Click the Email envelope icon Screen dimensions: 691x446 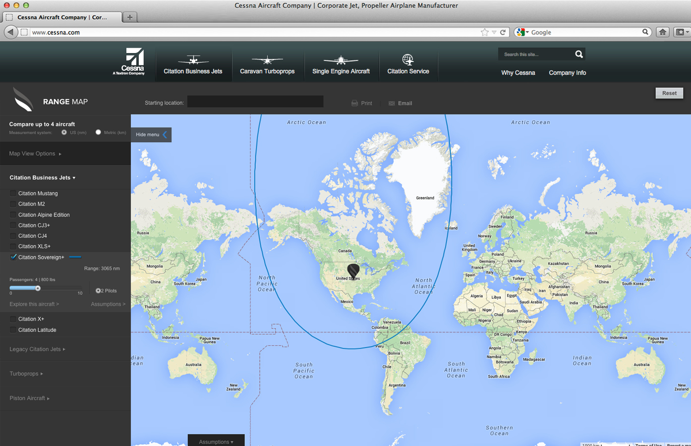pos(392,103)
